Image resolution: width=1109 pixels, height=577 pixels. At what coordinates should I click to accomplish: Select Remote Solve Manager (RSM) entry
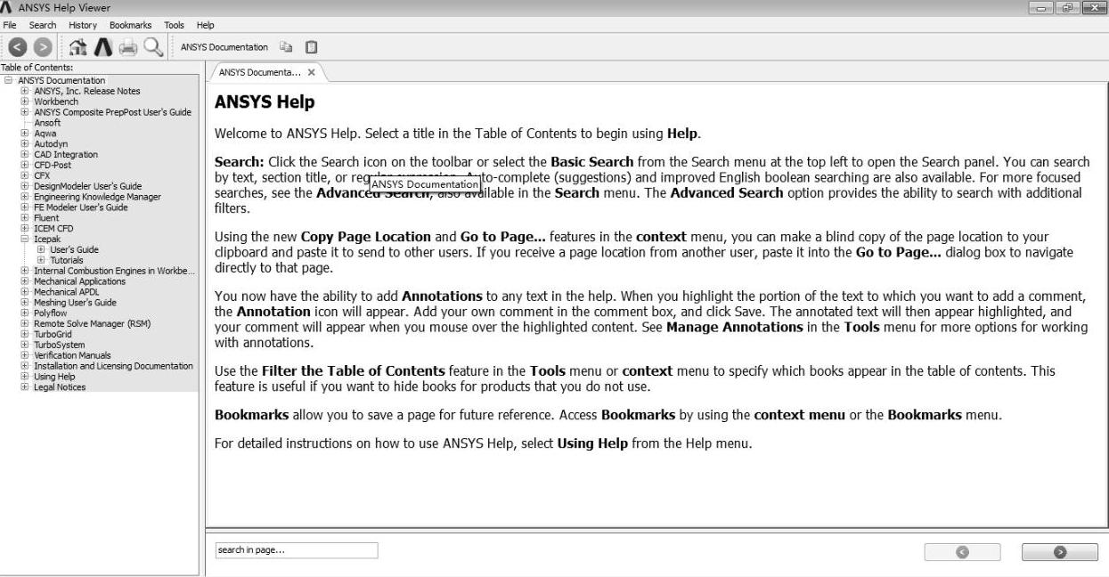click(x=92, y=324)
